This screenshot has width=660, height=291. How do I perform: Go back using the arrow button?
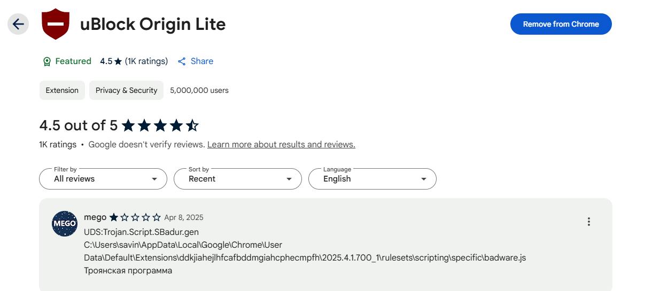click(x=18, y=24)
